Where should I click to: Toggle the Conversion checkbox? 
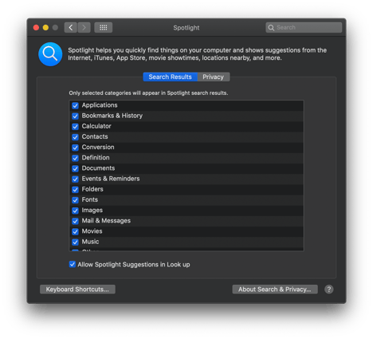pos(75,148)
